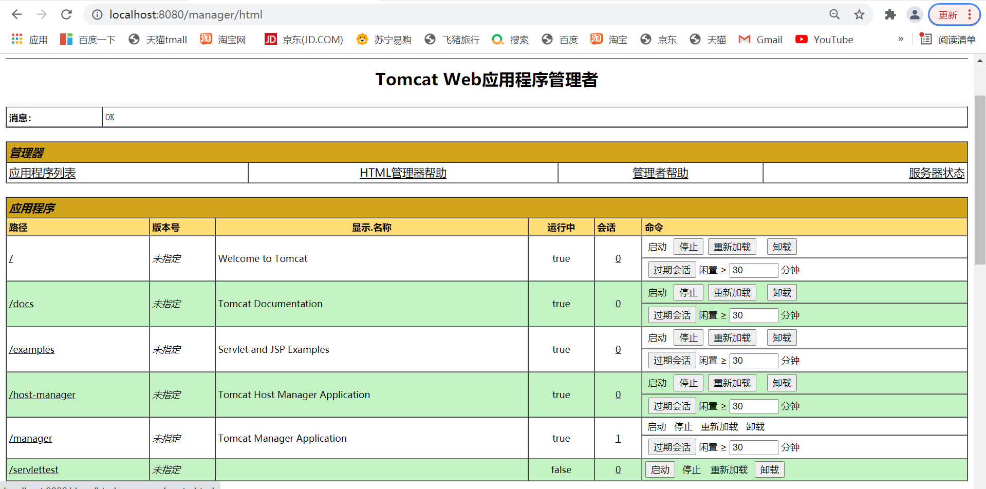The width and height of the screenshot is (986, 489).
Task: Go forward to the next page
Action: point(42,14)
